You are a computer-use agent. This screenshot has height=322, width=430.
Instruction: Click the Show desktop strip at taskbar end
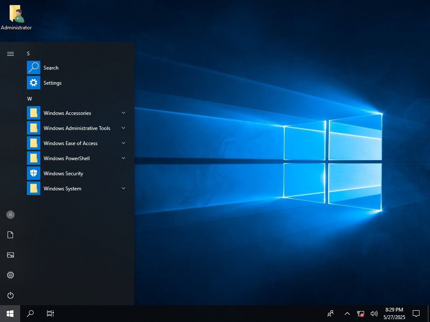(x=429, y=314)
